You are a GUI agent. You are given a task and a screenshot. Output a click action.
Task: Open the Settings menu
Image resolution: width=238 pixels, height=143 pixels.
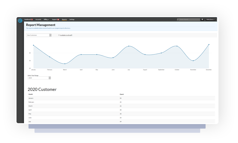pos(72,20)
